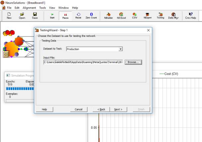
Task: Click the Browse button for the input file
Action: [133, 62]
